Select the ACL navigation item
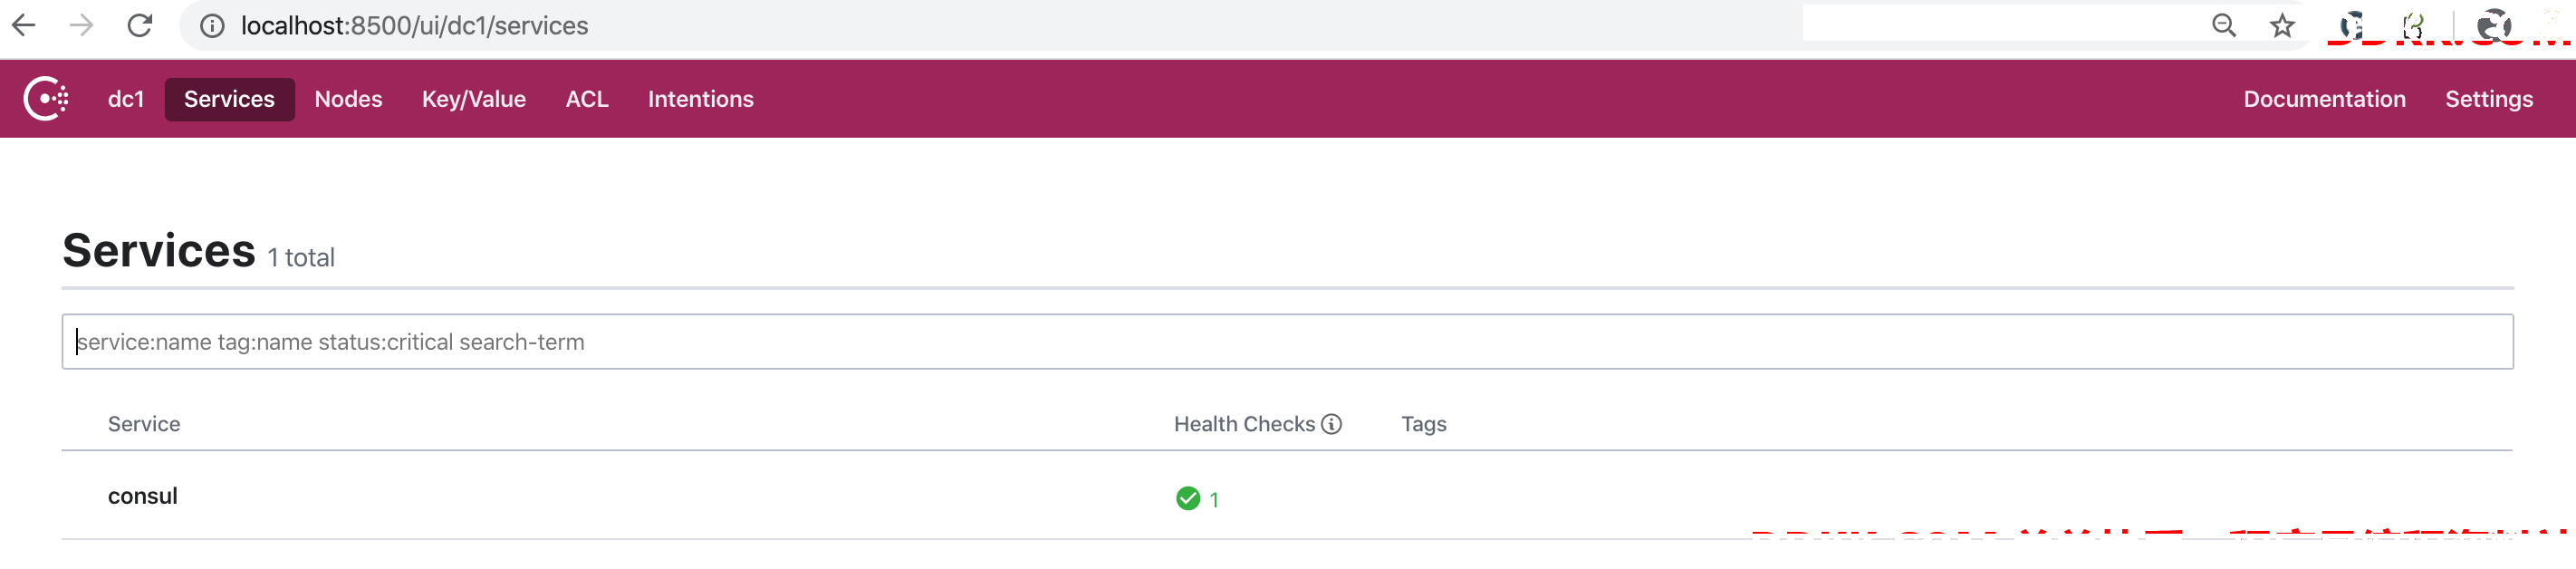The height and width of the screenshot is (569, 2576). pyautogui.click(x=587, y=99)
